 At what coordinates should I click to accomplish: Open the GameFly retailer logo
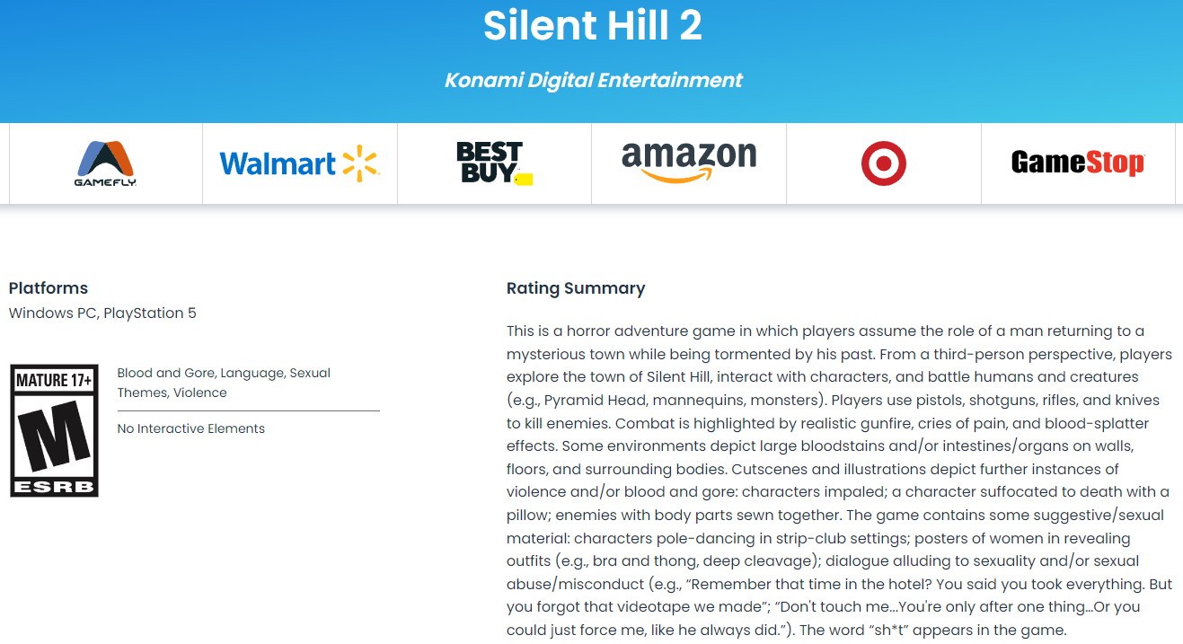pyautogui.click(x=105, y=163)
